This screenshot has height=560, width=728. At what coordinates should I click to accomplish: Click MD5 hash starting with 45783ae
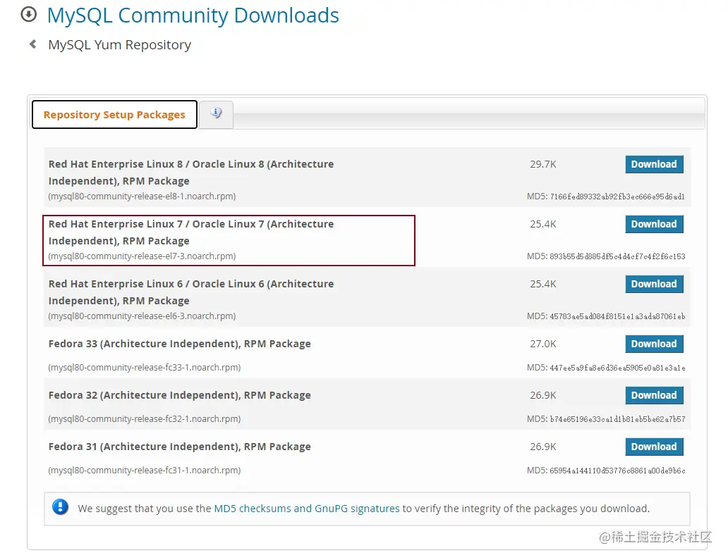[617, 316]
